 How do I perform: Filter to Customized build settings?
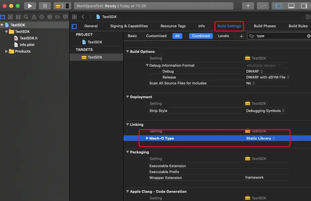pos(156,36)
